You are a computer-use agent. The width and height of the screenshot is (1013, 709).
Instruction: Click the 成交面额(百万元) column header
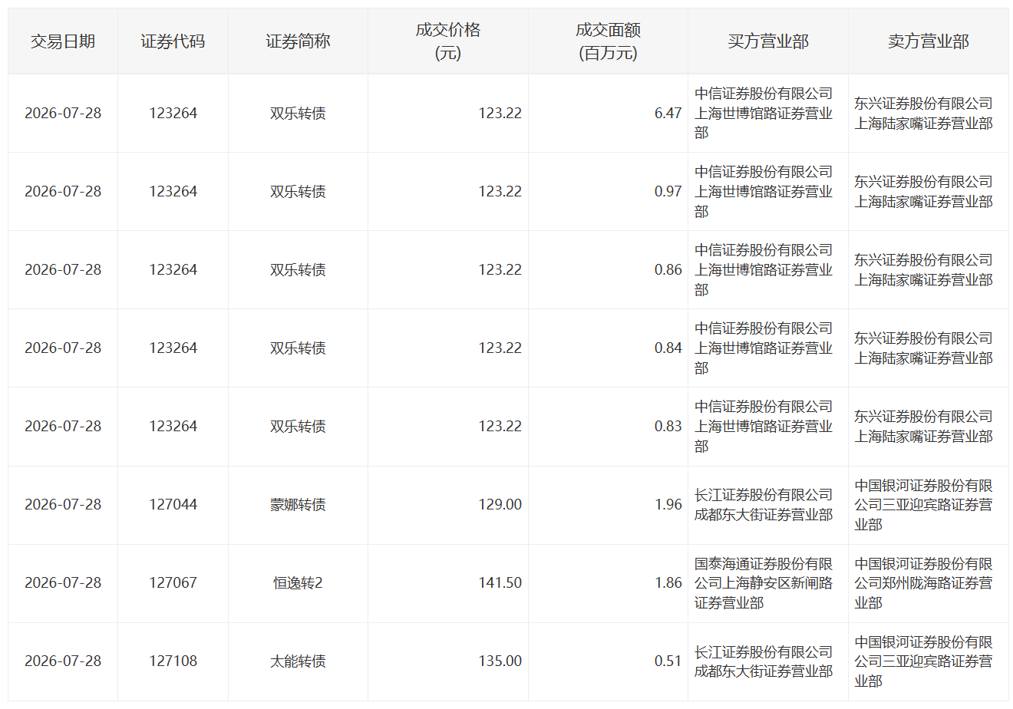click(x=609, y=41)
